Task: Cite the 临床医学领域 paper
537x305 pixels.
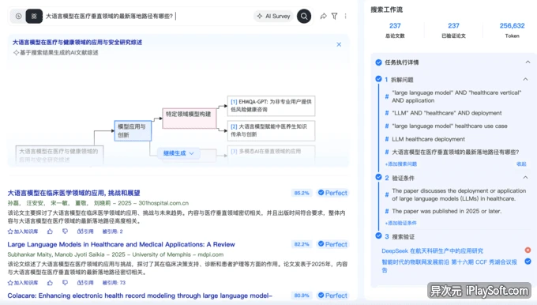Action: click(85, 232)
